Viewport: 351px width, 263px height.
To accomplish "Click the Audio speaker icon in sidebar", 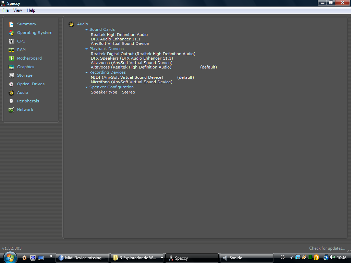I will (x=11, y=92).
